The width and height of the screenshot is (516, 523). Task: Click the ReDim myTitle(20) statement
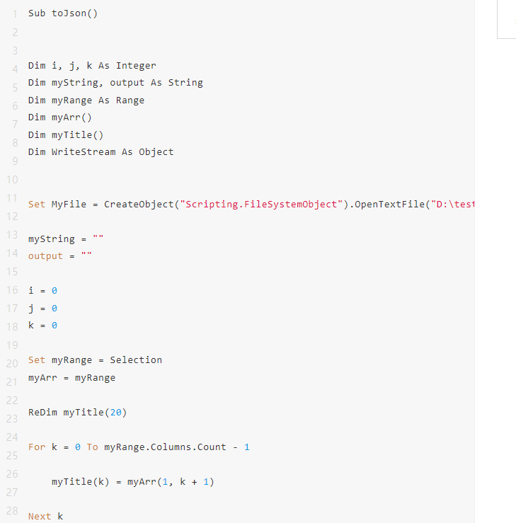pos(77,413)
